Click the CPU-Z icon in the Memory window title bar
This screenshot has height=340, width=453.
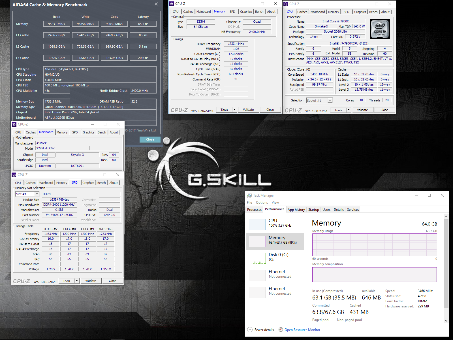[171, 4]
